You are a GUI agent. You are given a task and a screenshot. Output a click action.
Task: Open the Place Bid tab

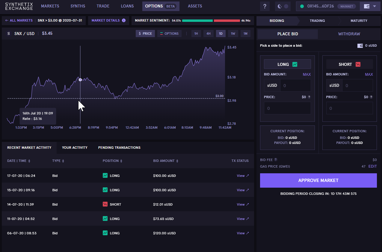pyautogui.click(x=288, y=34)
